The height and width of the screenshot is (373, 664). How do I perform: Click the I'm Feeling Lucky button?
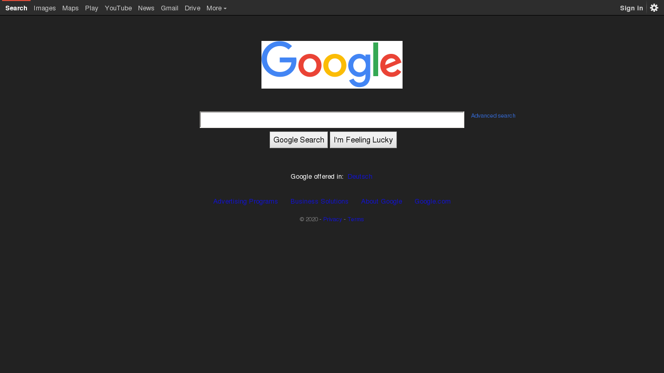(363, 140)
